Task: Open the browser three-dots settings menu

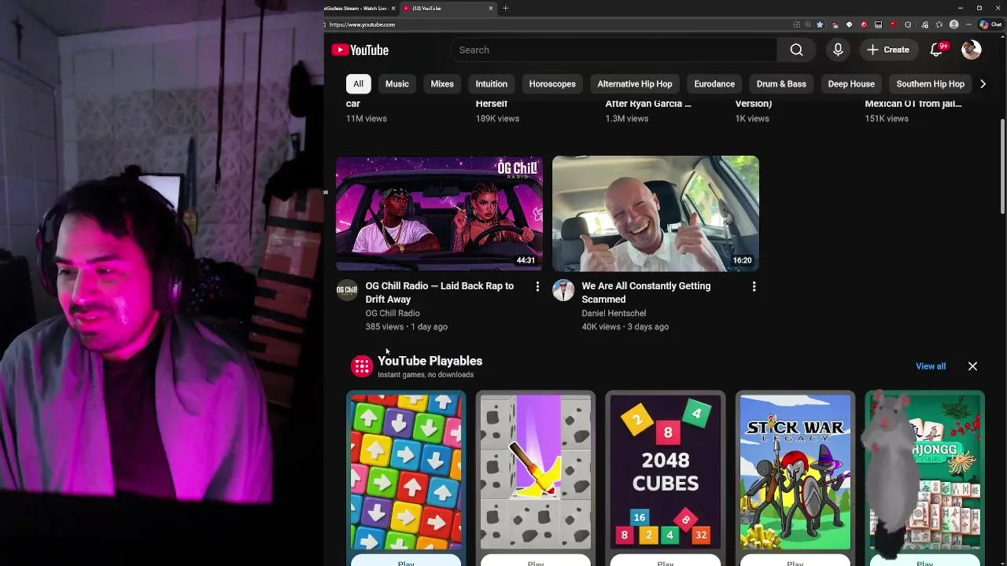Action: coord(968,24)
